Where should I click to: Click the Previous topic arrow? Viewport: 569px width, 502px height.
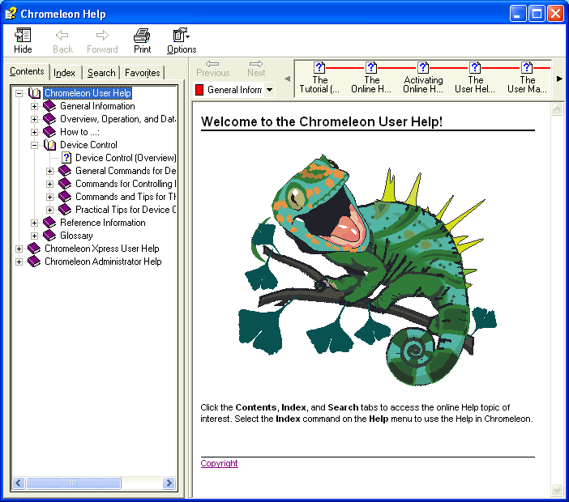[x=212, y=64]
